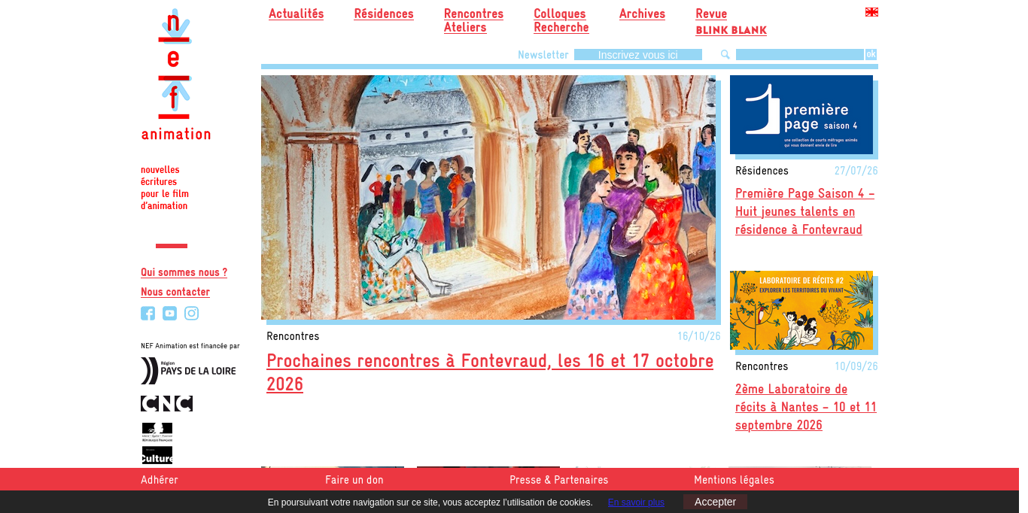Open the Fontevraud watercolor banner image
The width and height of the screenshot is (1028, 513).
coord(488,197)
